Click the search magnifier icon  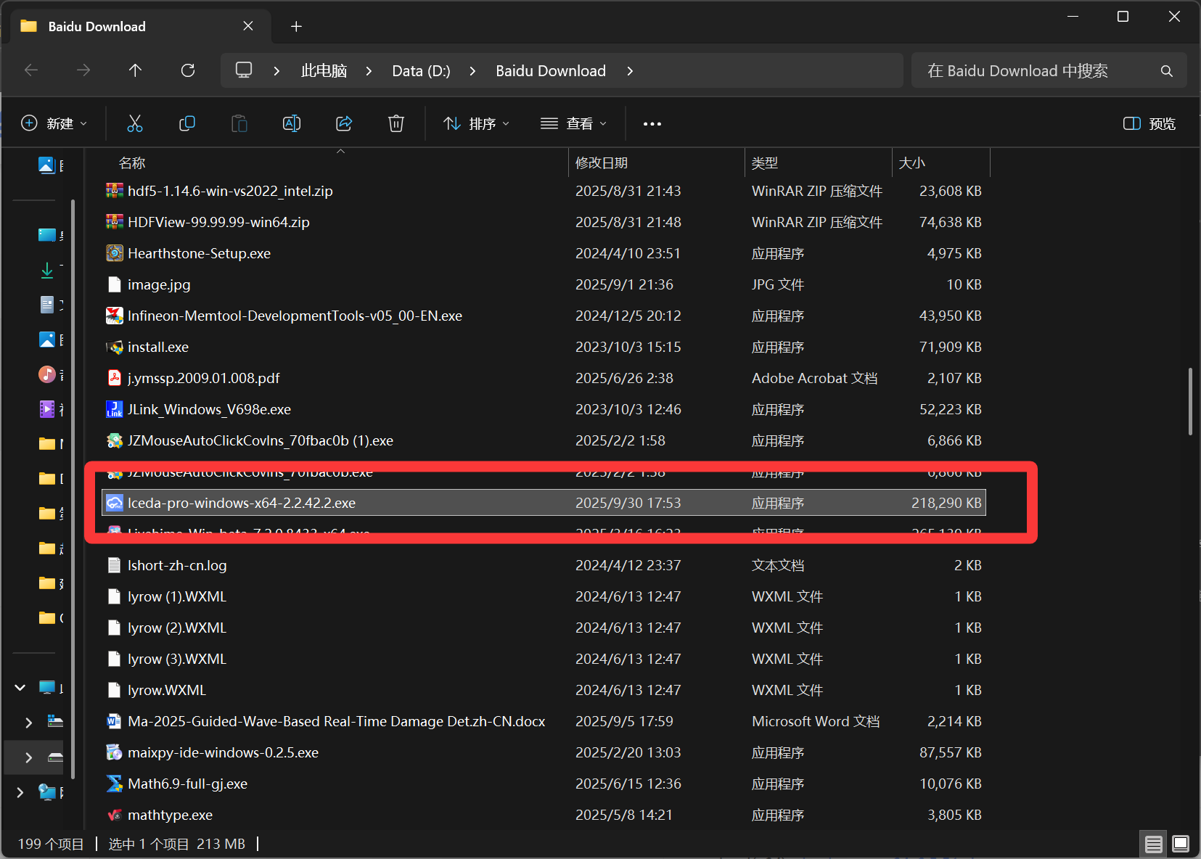coord(1167,70)
